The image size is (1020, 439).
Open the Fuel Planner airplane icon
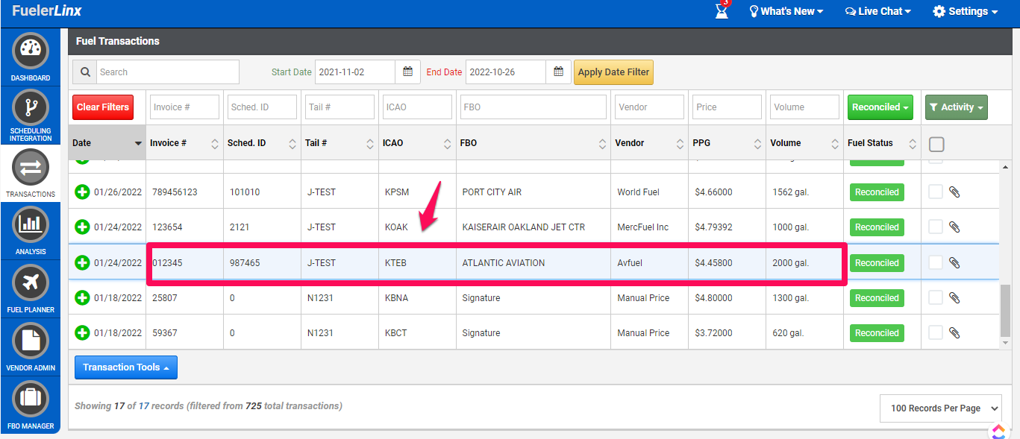click(x=31, y=282)
